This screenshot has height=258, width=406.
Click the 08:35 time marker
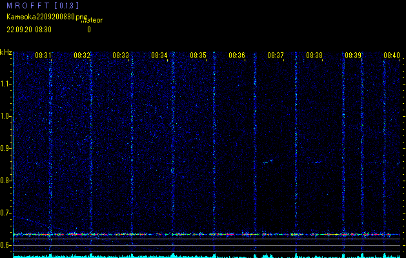coord(198,55)
